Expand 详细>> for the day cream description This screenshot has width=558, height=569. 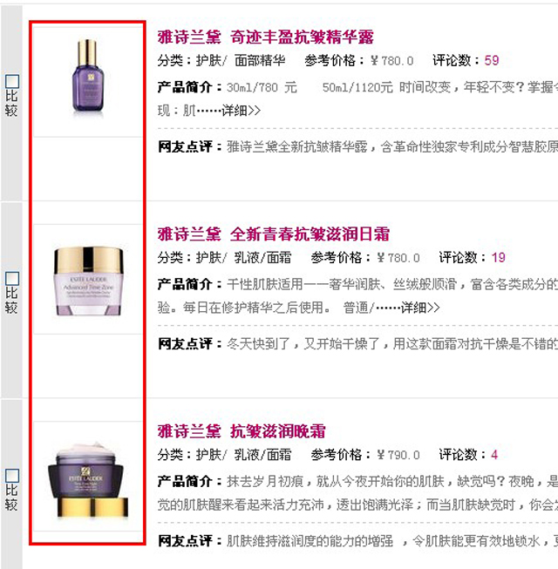(420, 308)
